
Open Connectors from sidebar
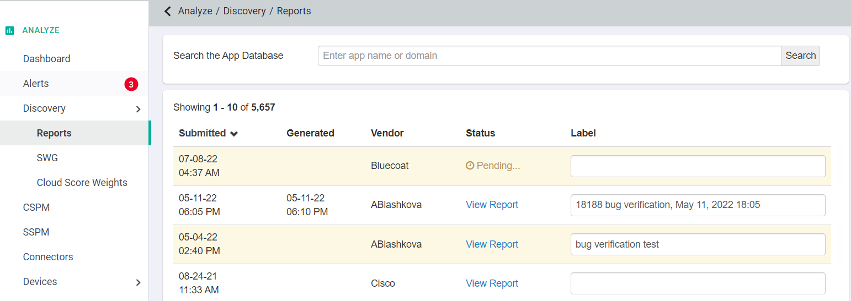tap(48, 257)
